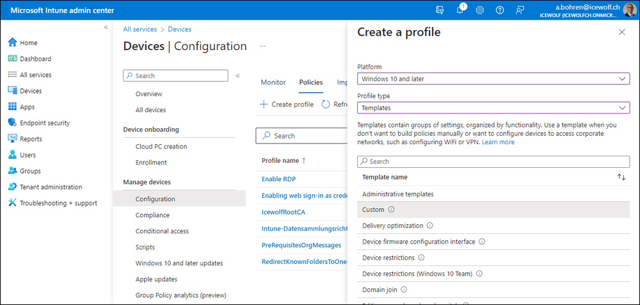
Task: Close the Create a profile panel
Action: pyautogui.click(x=621, y=32)
